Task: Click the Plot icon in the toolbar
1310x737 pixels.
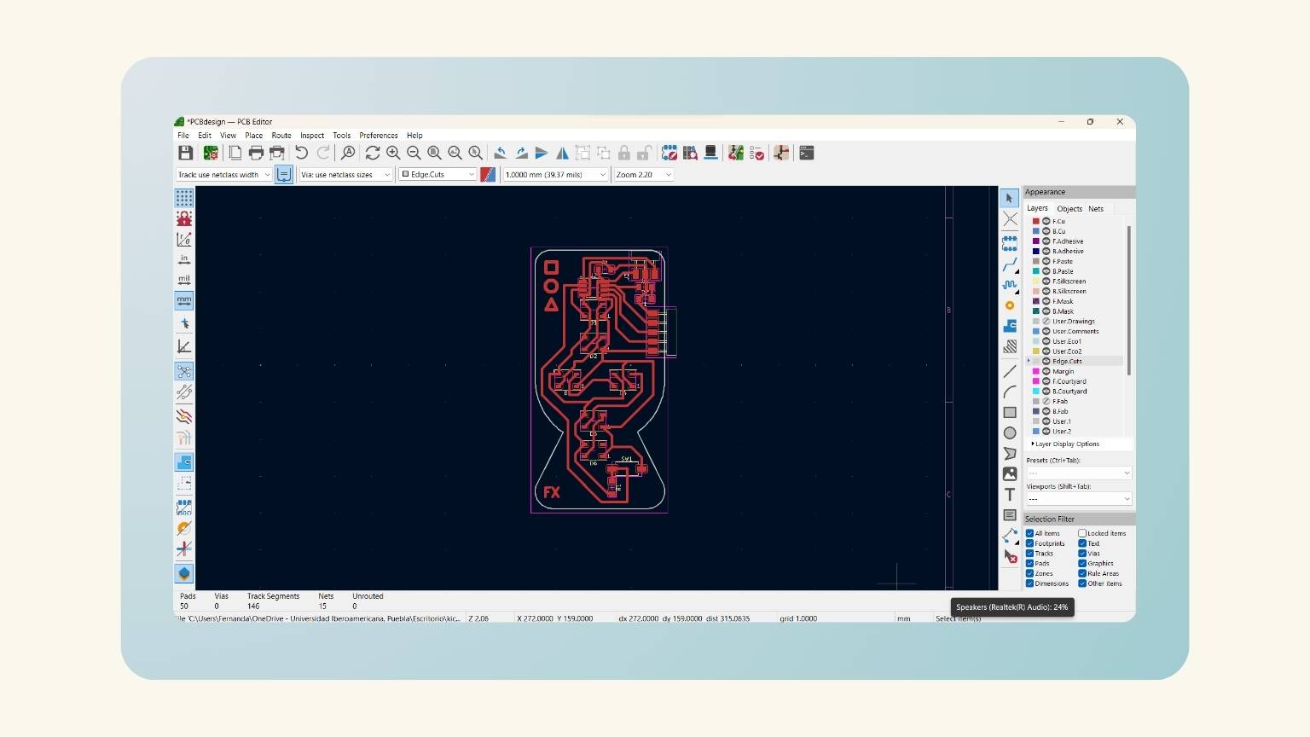Action: pyautogui.click(x=276, y=153)
